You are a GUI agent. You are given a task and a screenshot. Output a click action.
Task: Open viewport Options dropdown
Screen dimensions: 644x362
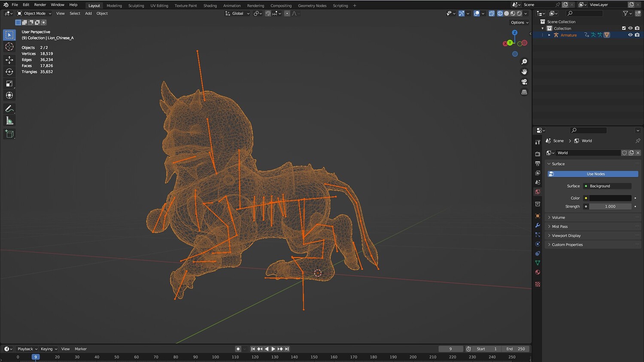click(x=519, y=22)
